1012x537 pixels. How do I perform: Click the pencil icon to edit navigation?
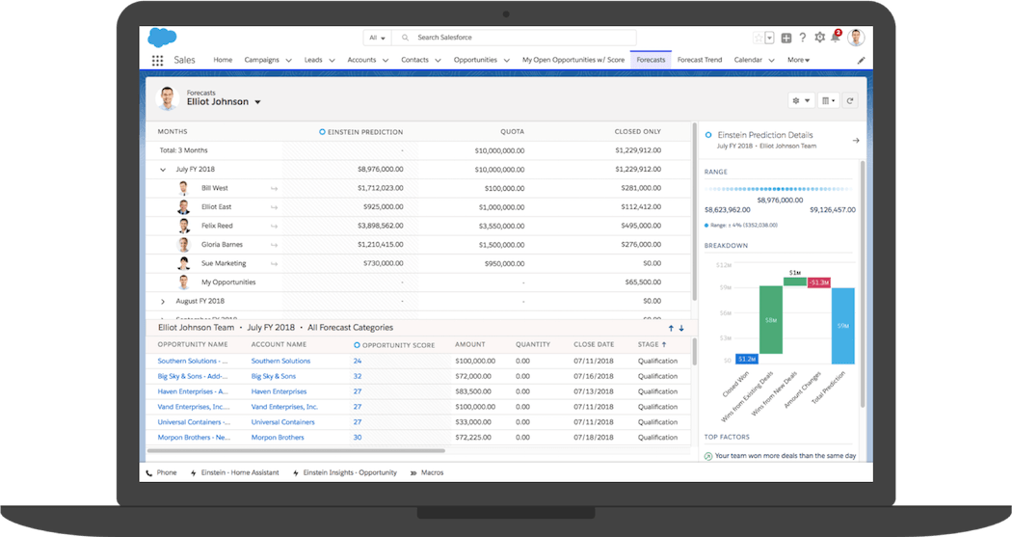[x=861, y=60]
